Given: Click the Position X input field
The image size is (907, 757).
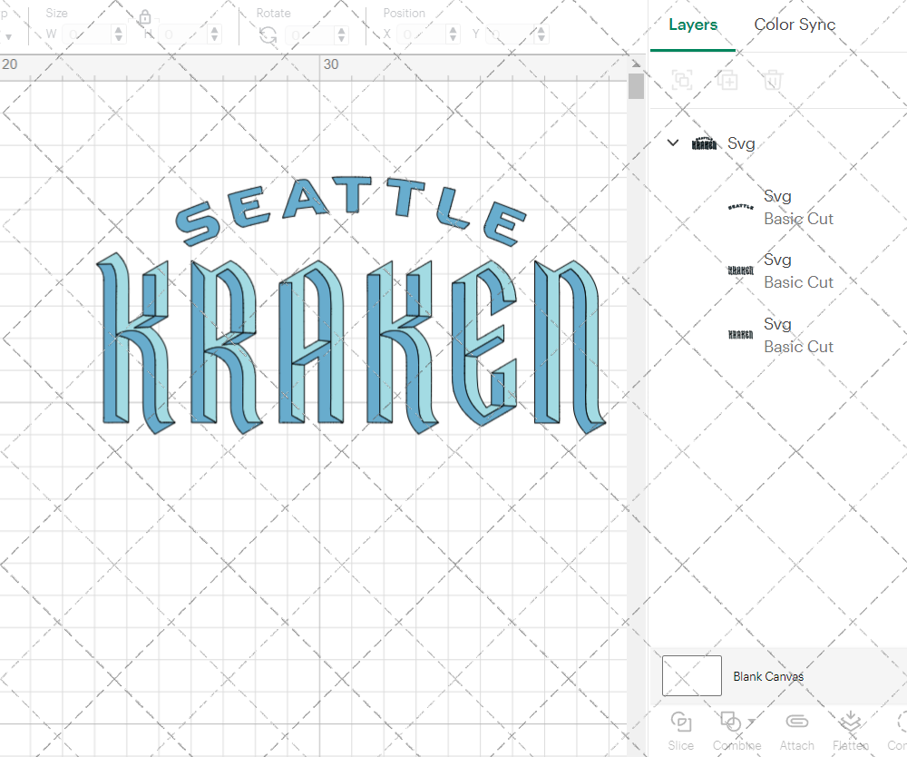Looking at the screenshot, I should pos(423,34).
